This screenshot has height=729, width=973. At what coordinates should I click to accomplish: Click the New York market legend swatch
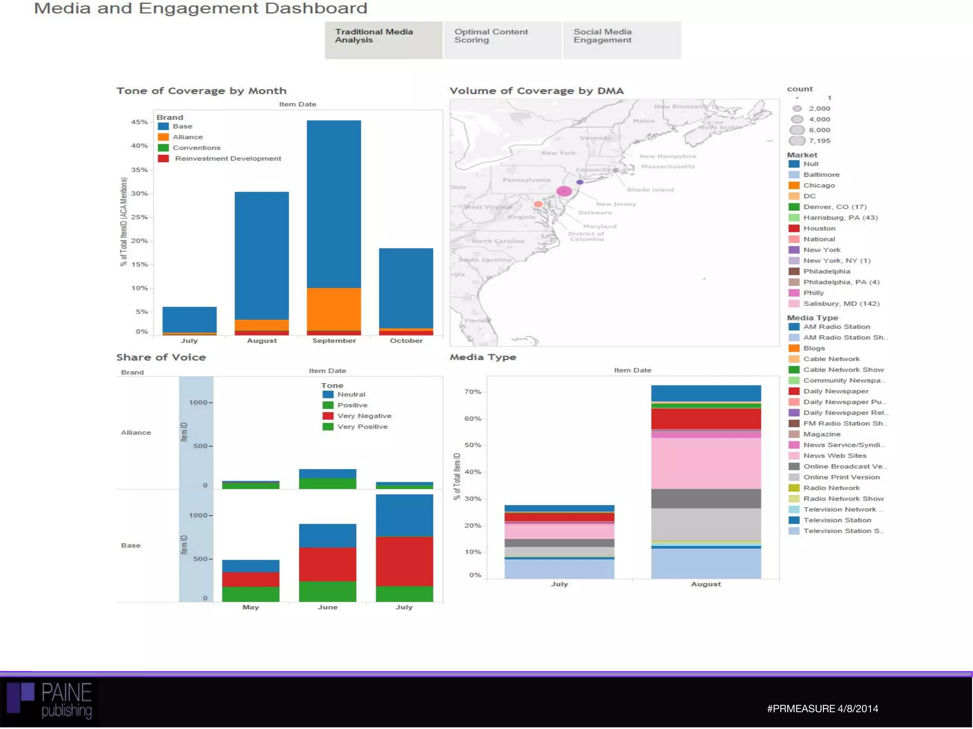(x=794, y=250)
